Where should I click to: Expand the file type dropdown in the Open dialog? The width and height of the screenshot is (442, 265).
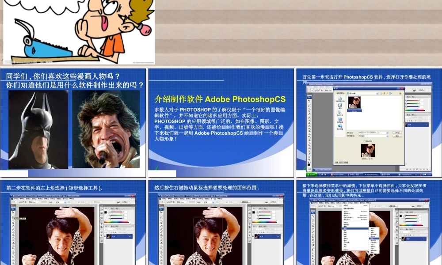[x=388, y=136]
